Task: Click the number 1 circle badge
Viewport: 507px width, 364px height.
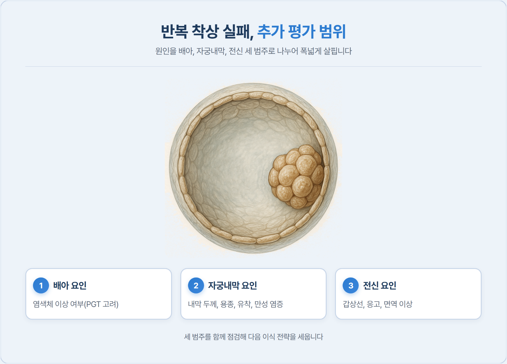Action: pos(41,285)
